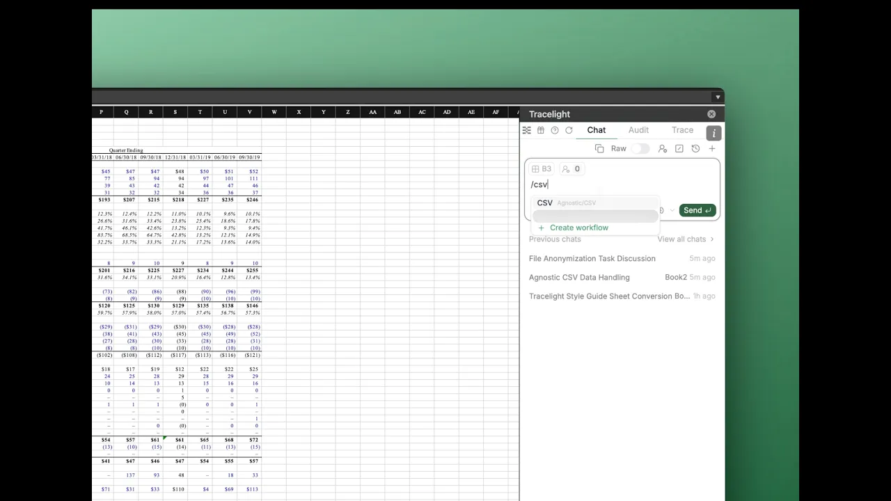Image resolution: width=891 pixels, height=501 pixels.
Task: Click the B3 cell reference chip
Action: coord(542,169)
